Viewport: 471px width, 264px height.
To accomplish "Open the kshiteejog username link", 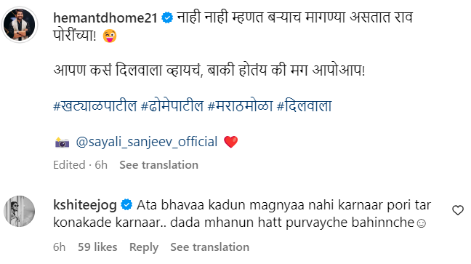I will (x=85, y=205).
